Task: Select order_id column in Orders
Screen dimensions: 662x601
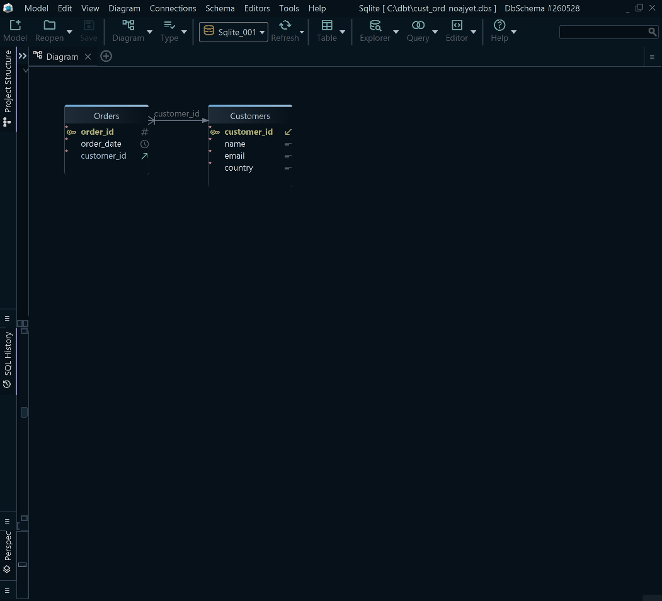Action: tap(97, 132)
